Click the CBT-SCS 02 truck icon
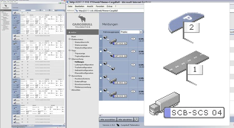Screen dimensions: 234x128 point(118,56)
